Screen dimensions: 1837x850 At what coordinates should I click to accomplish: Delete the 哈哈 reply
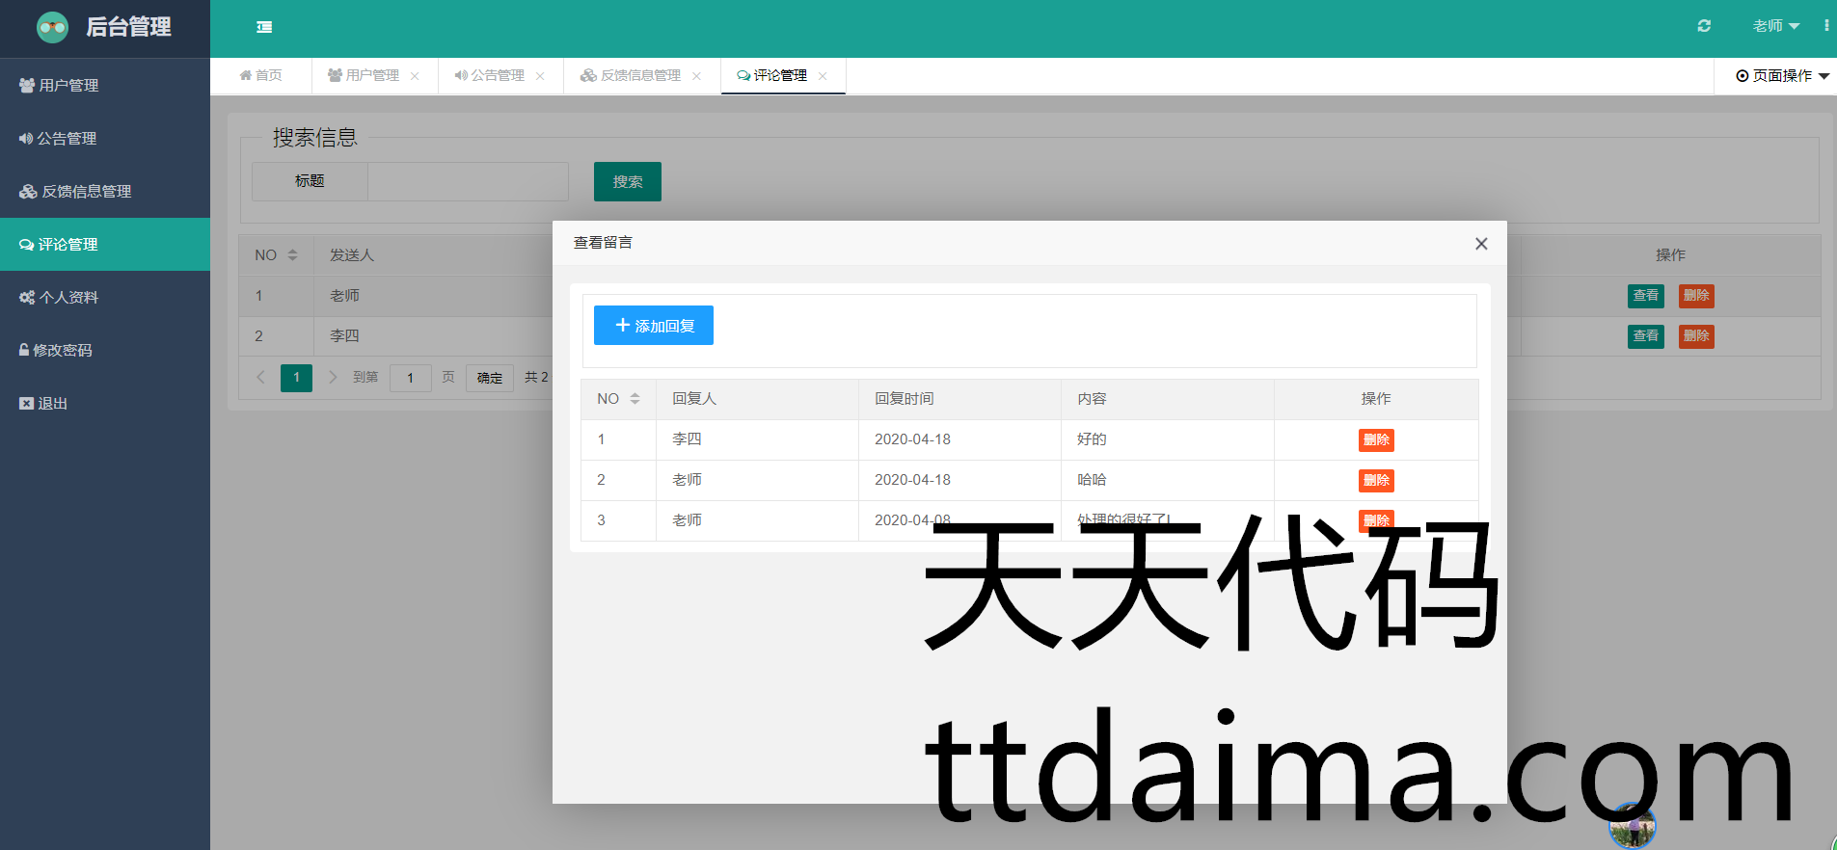click(x=1375, y=481)
